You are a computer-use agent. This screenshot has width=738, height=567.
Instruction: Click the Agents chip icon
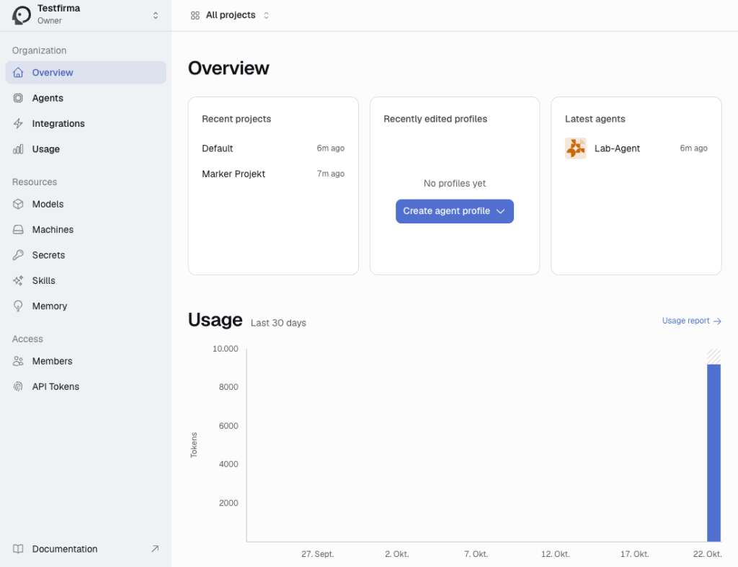(18, 98)
